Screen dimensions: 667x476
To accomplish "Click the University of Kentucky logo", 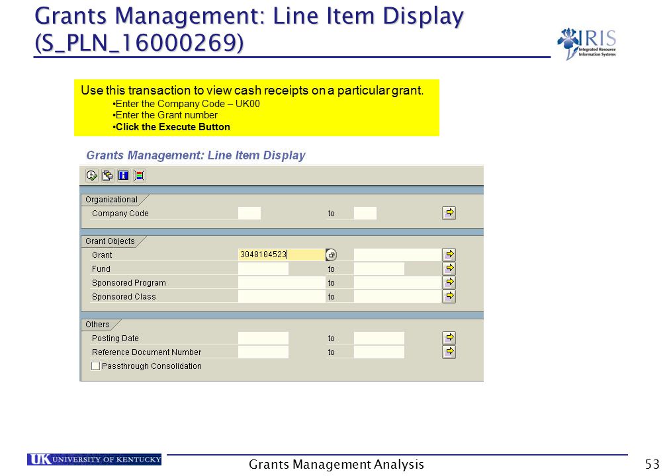I will (x=95, y=459).
